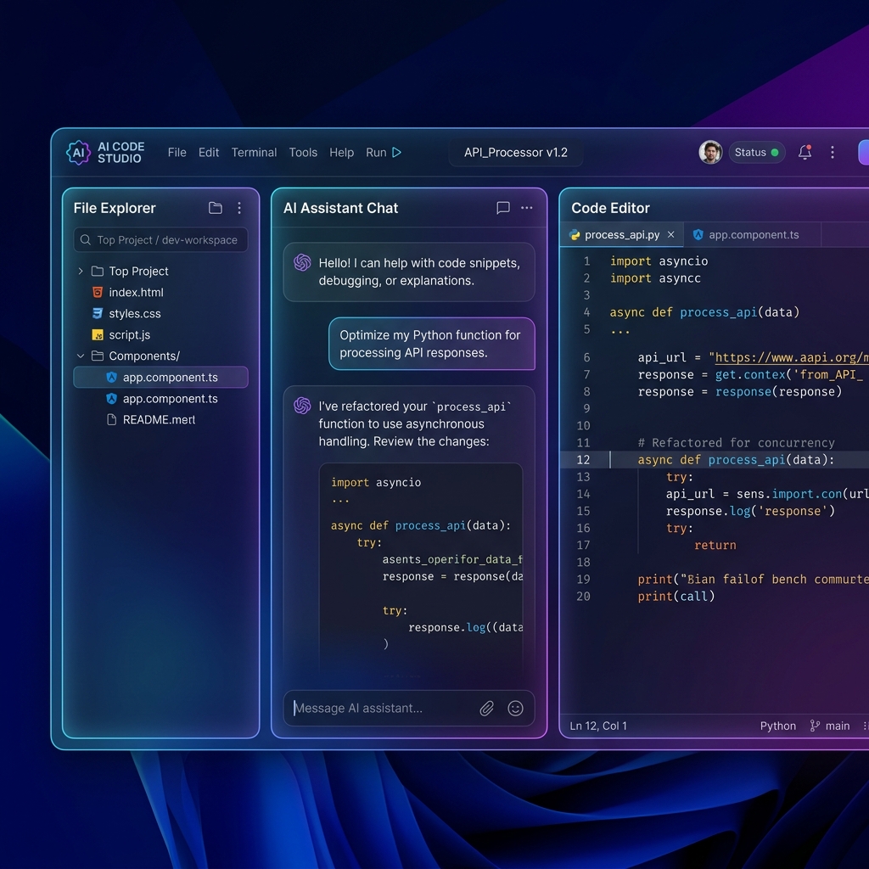This screenshot has height=869, width=869.
Task: Click the attach file paperclip icon
Action: (x=486, y=709)
